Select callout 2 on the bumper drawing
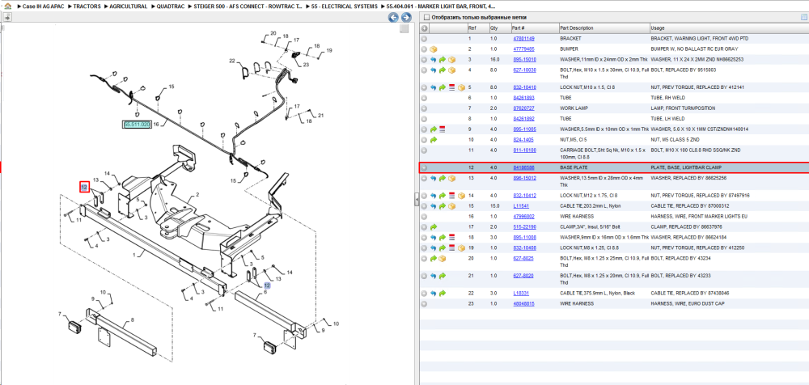The image size is (809, 385). point(197,196)
